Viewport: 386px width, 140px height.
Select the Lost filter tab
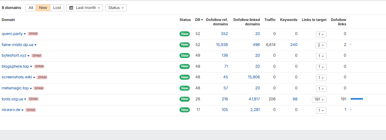(x=57, y=8)
